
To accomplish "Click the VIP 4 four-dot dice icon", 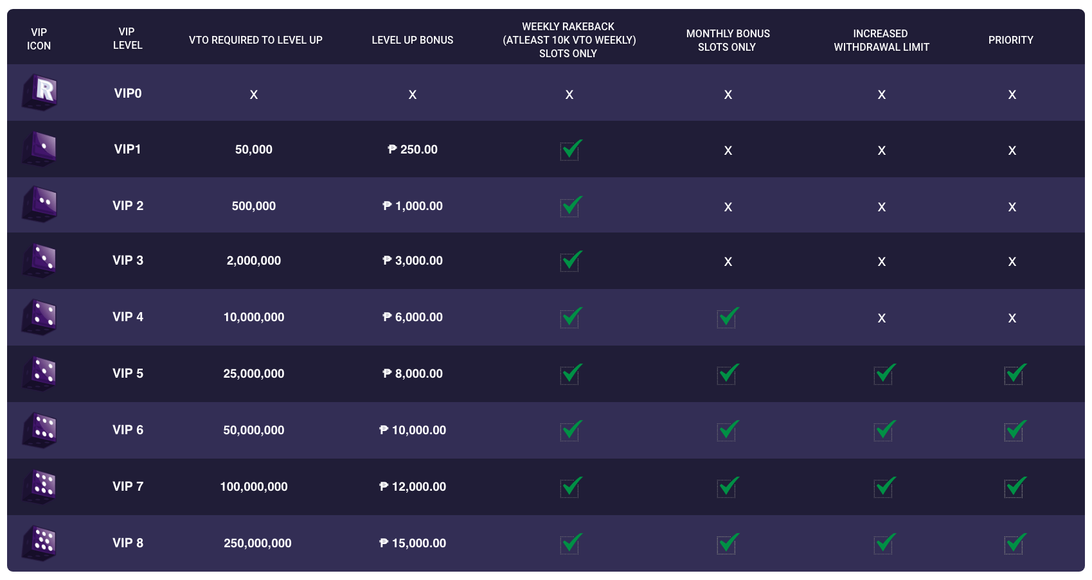I will (40, 317).
